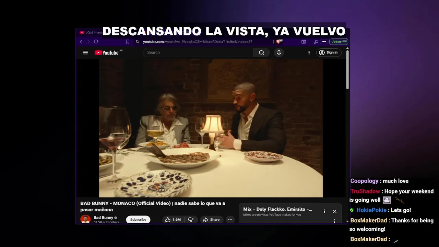
Task: Open the Mix - Doly Flackko playlist title
Action: coord(278,209)
